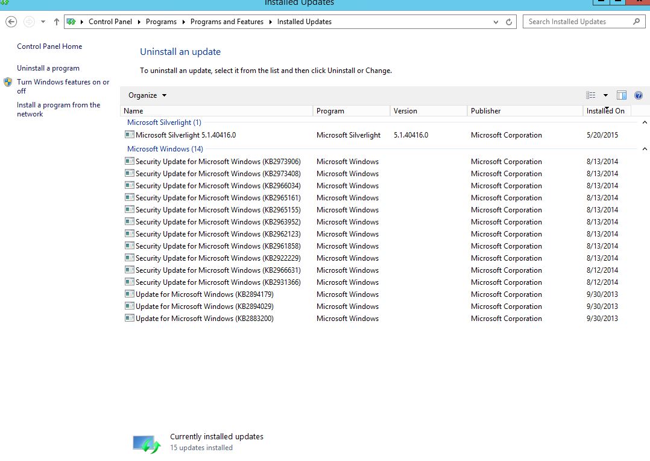The image size is (650, 461).
Task: Collapse the Microsoft Silverlight group
Action: 645,122
